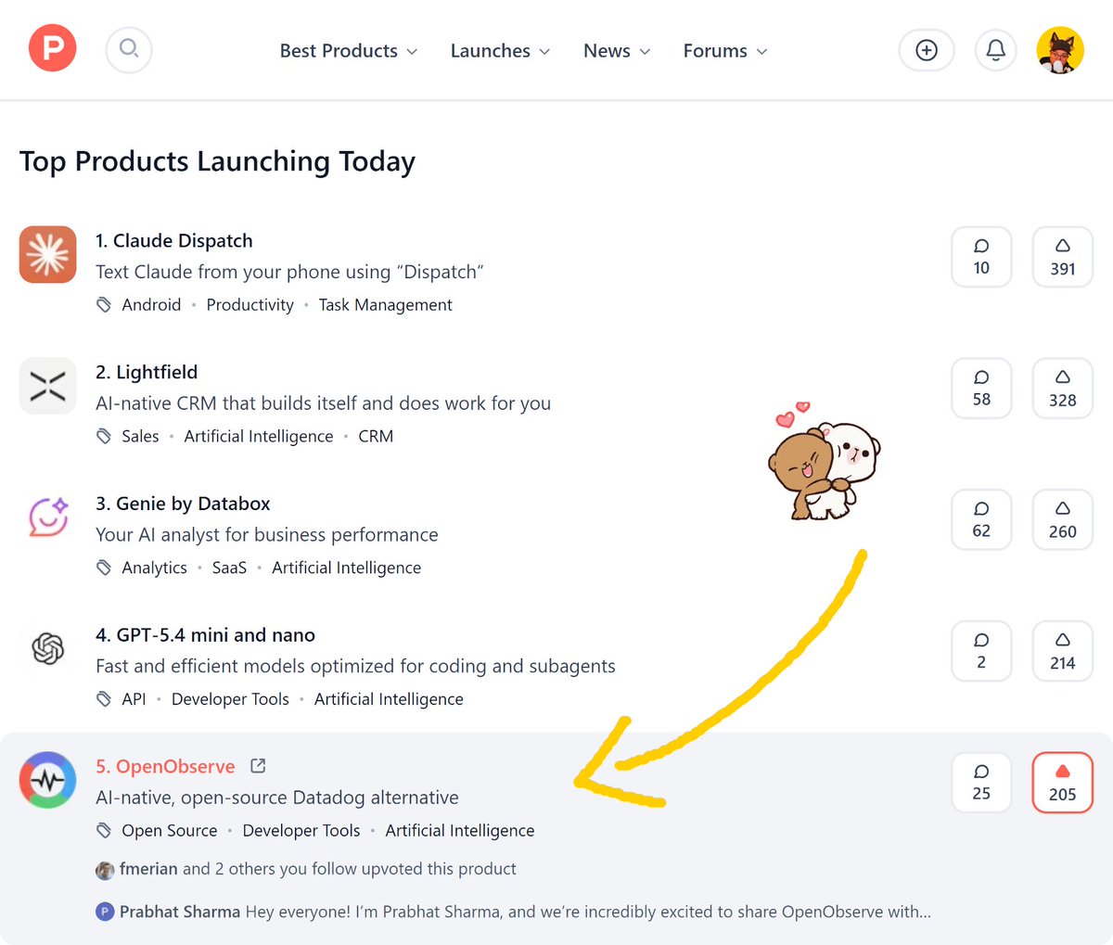Open the notifications bell
The height and width of the screenshot is (945, 1113).
click(x=996, y=50)
